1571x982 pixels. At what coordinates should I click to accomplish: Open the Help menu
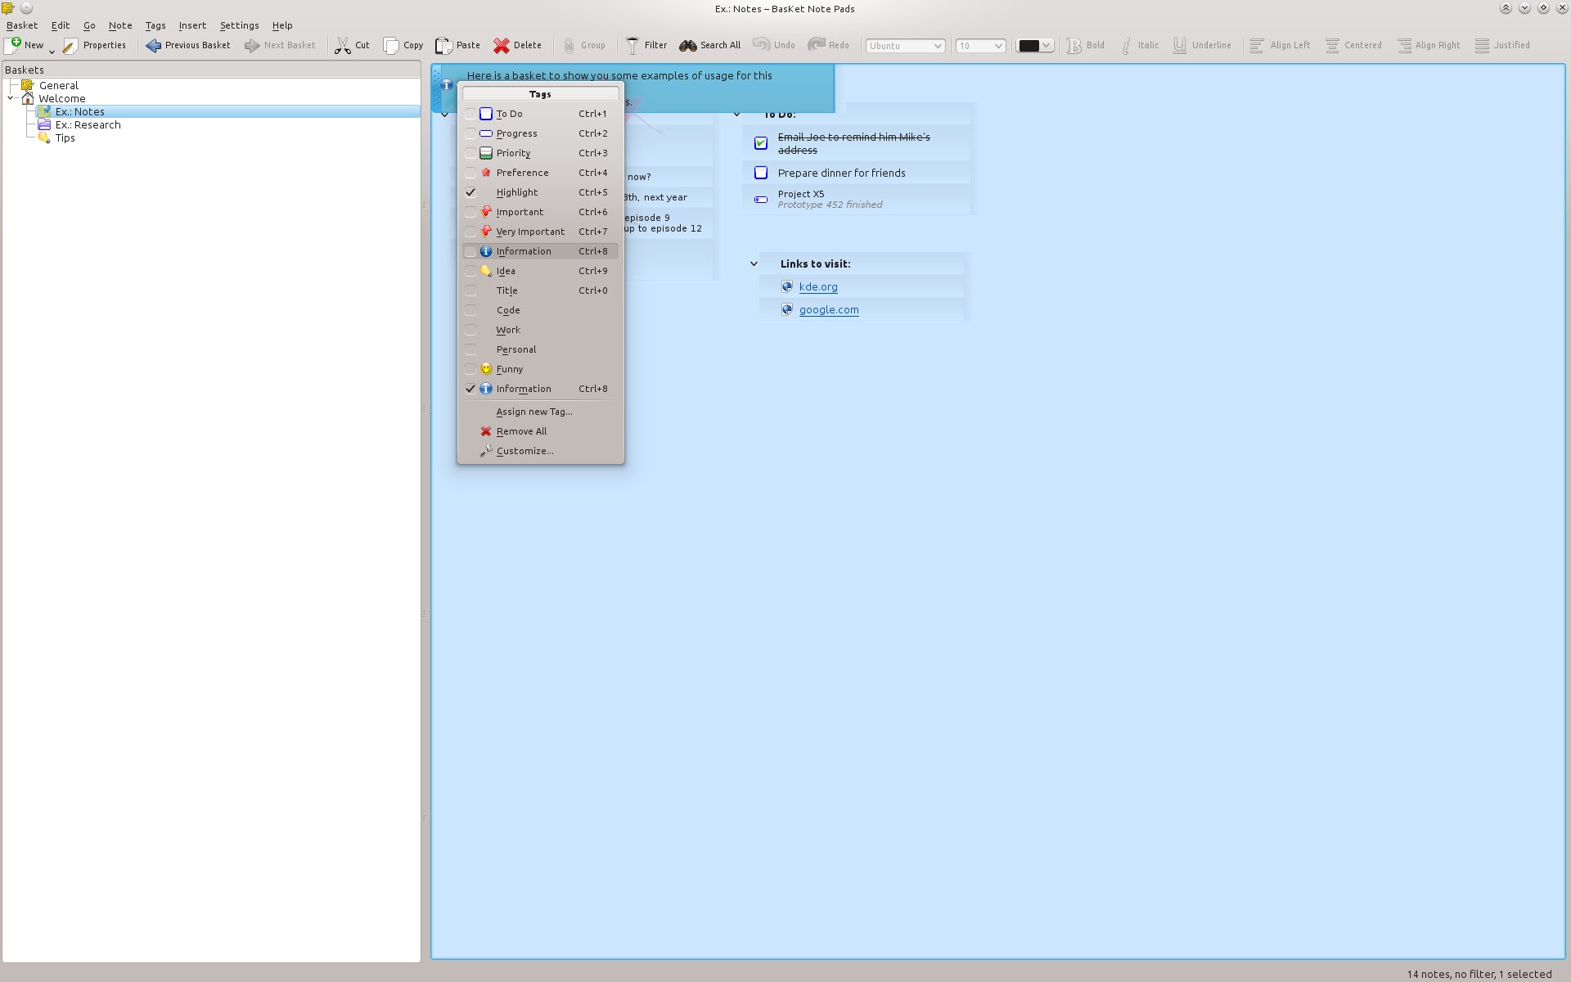tap(282, 25)
